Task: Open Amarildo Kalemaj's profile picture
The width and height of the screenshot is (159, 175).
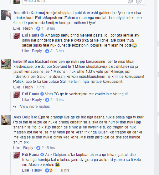Action: click(x=6, y=15)
